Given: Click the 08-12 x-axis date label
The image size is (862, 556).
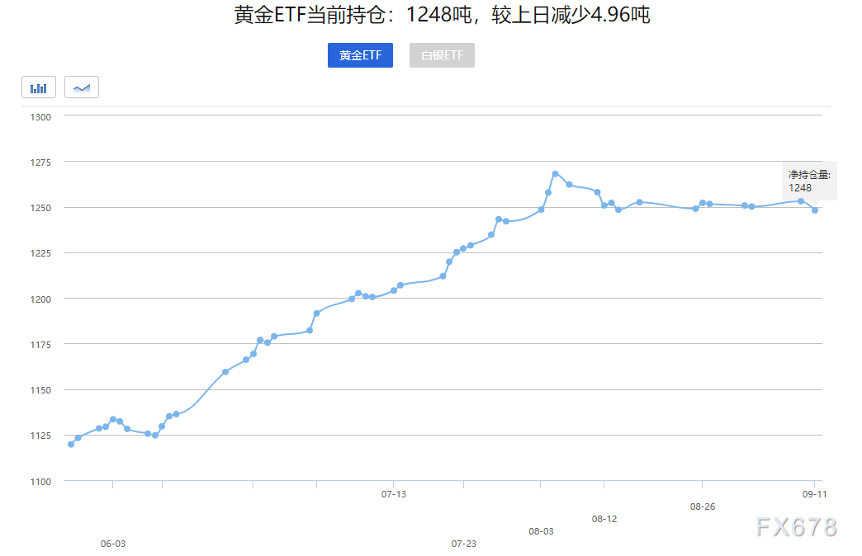Looking at the screenshot, I should 604,519.
